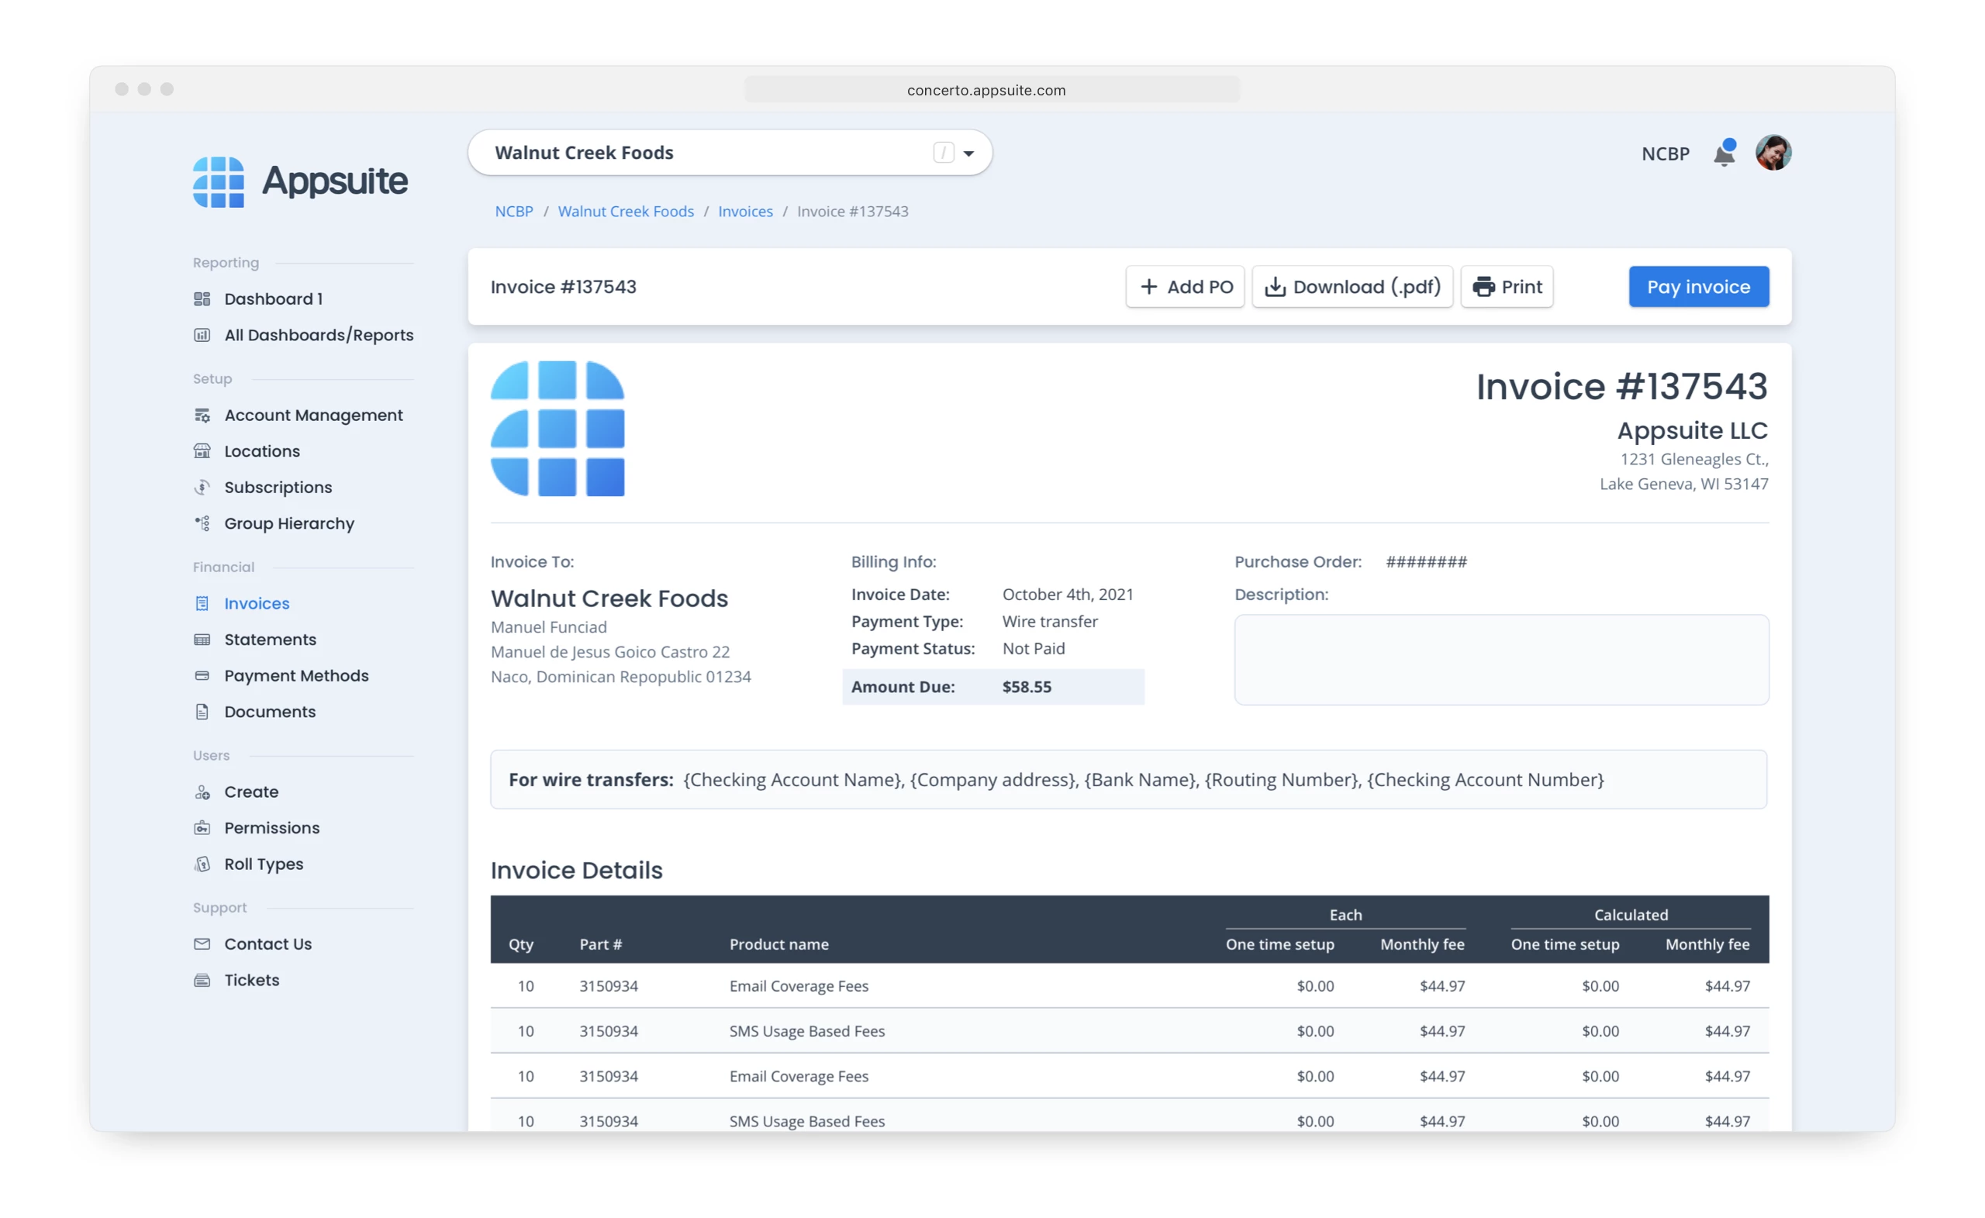Click the Contact Us envelope icon
The height and width of the screenshot is (1218, 1985).
click(x=202, y=944)
